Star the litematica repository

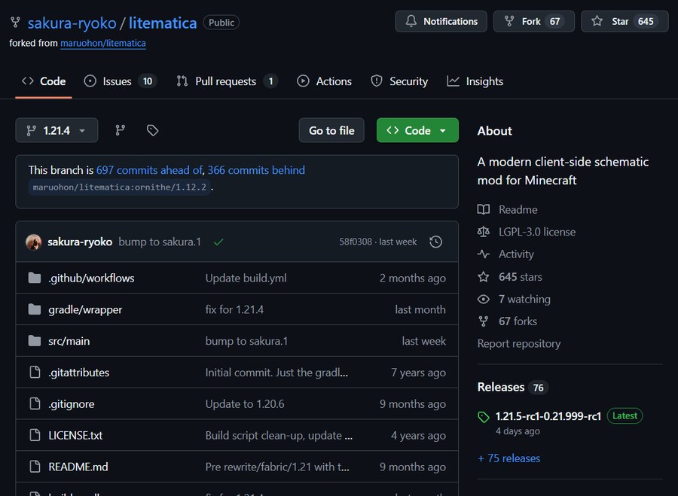click(x=624, y=21)
